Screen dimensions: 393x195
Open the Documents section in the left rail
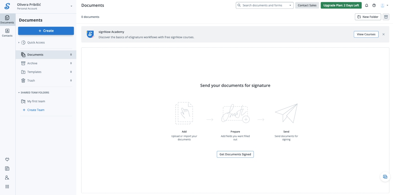tap(7, 19)
